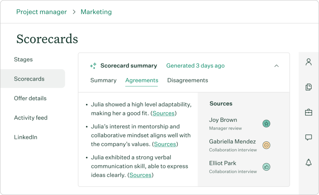319x195 pixels.
Task: Click the star rating badge for Joy Brown
Action: 266,123
